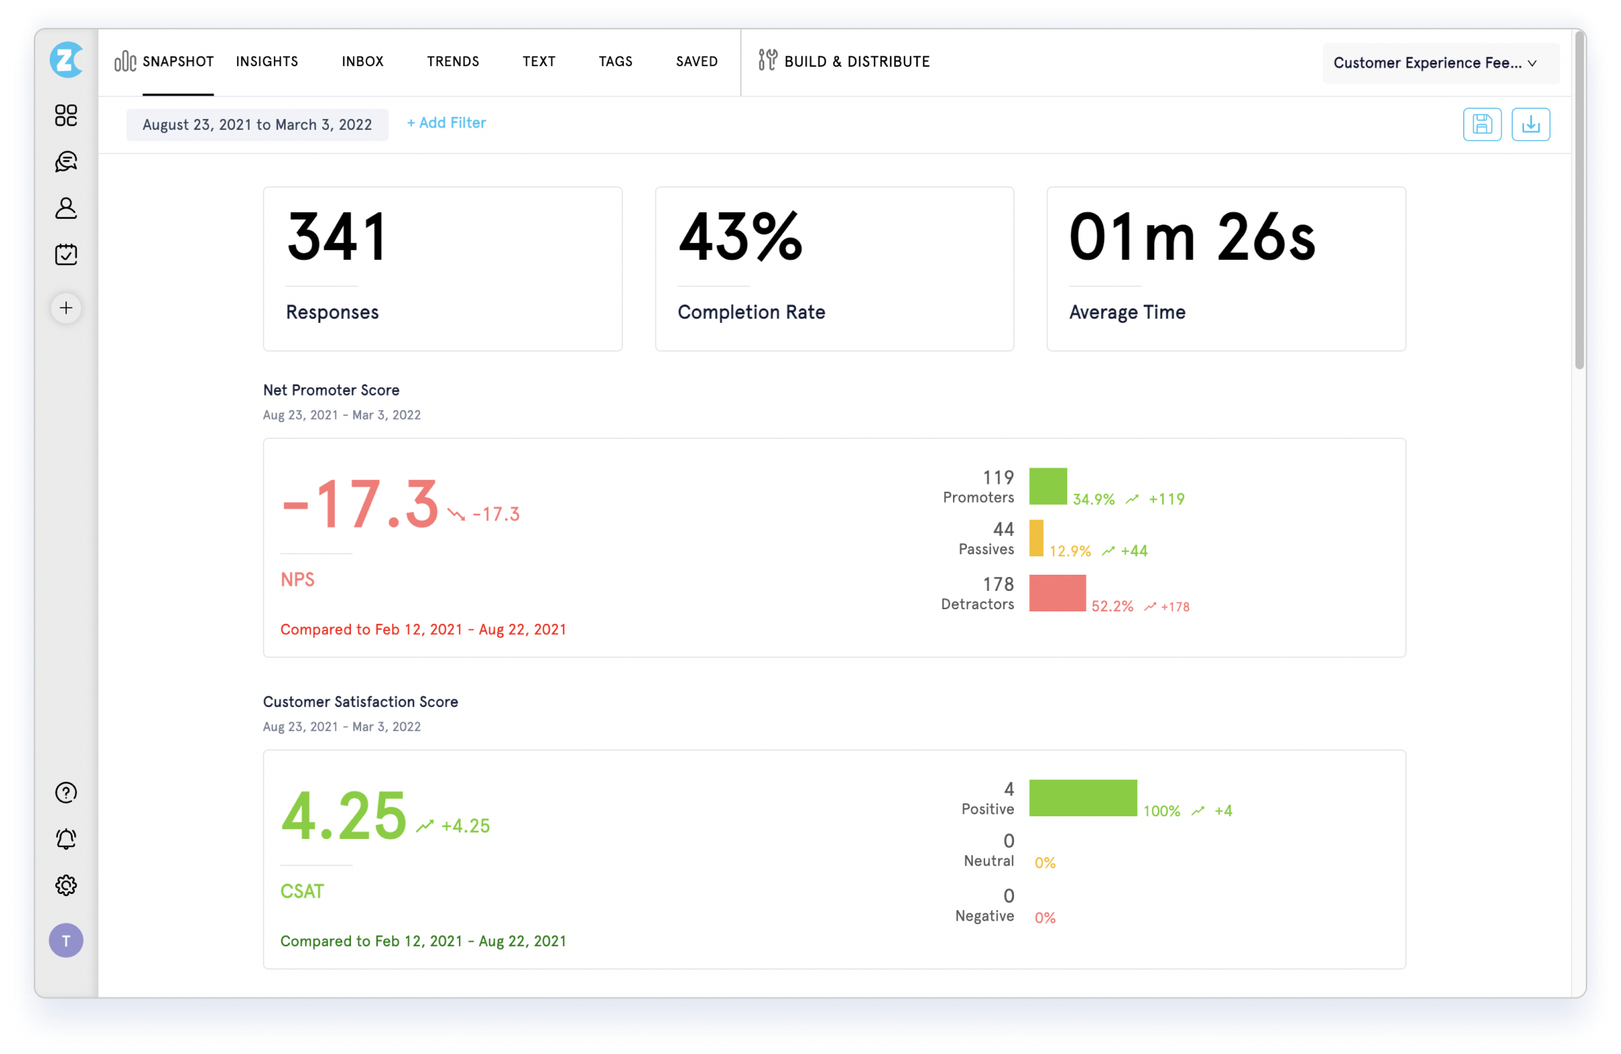Viewport: 1621px width, 1054px height.
Task: Open the surveys list icon in sidebar
Action: [x=66, y=254]
